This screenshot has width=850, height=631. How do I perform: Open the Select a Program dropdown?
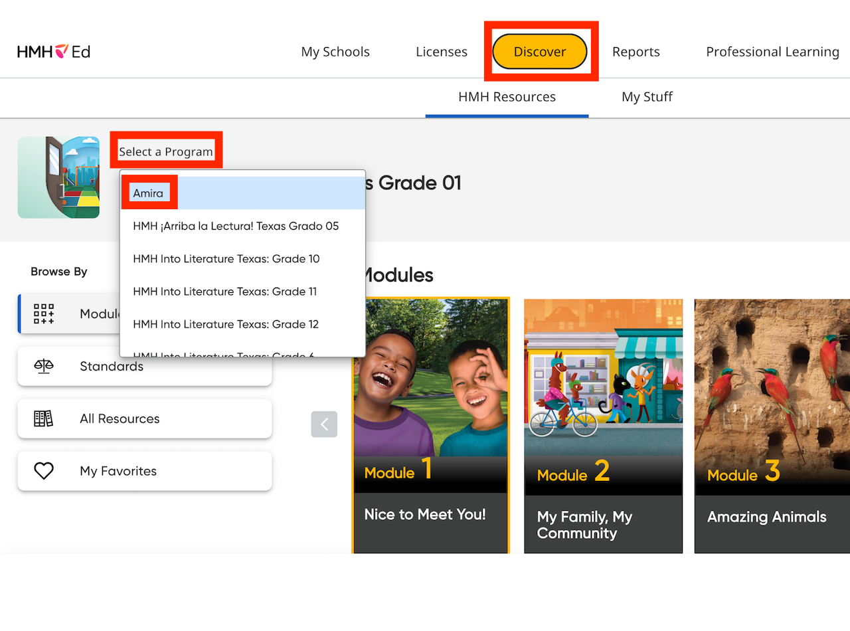pos(166,151)
